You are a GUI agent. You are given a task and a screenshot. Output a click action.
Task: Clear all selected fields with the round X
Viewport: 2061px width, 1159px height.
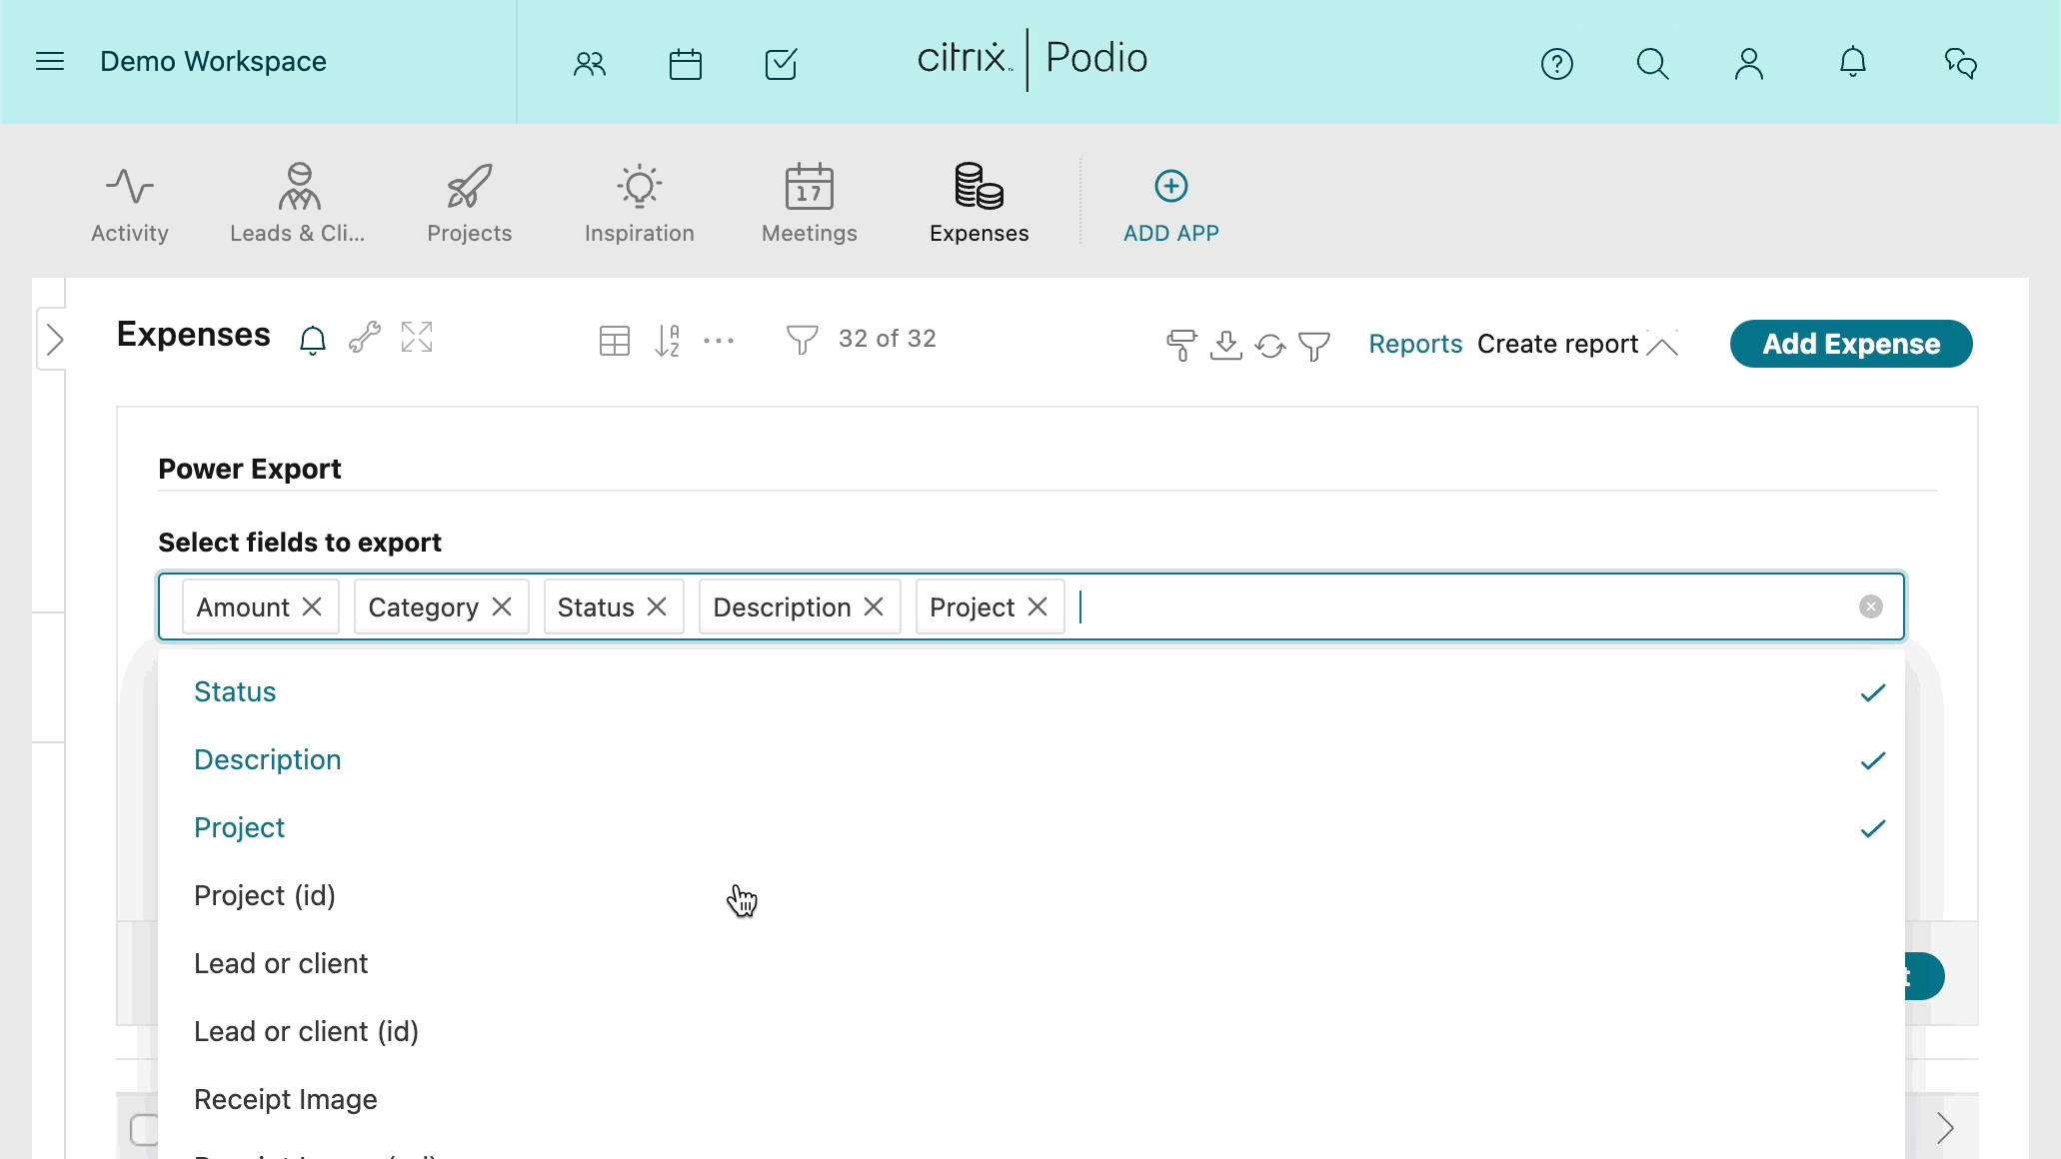click(1871, 606)
